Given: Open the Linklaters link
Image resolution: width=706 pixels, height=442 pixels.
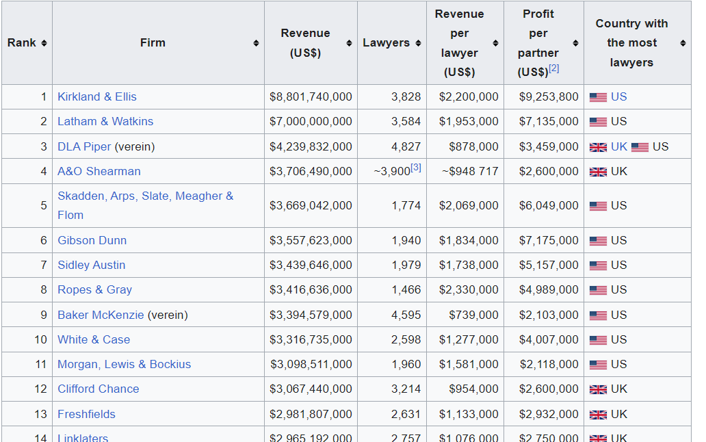Looking at the screenshot, I should tap(83, 437).
